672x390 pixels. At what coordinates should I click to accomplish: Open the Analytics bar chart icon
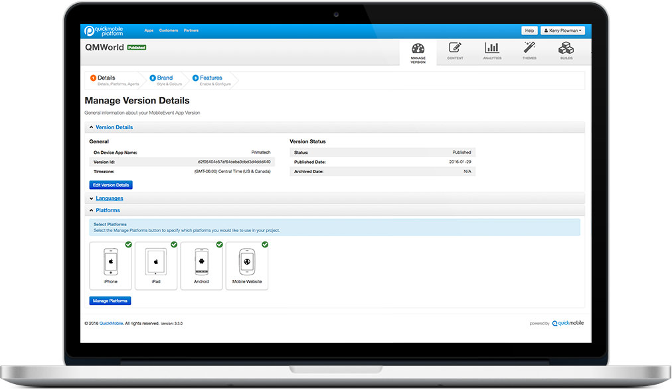tap(492, 48)
